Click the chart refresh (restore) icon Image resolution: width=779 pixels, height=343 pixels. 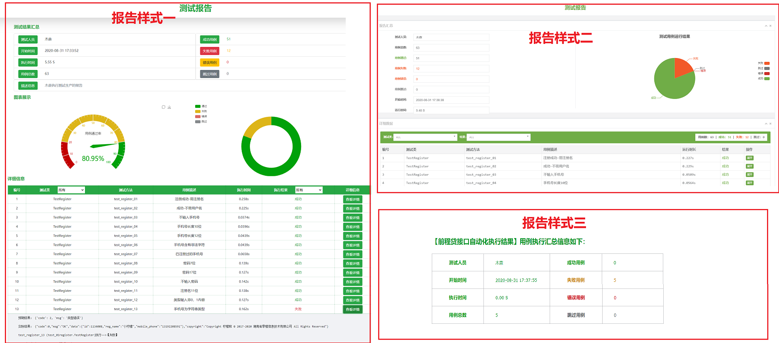(163, 107)
